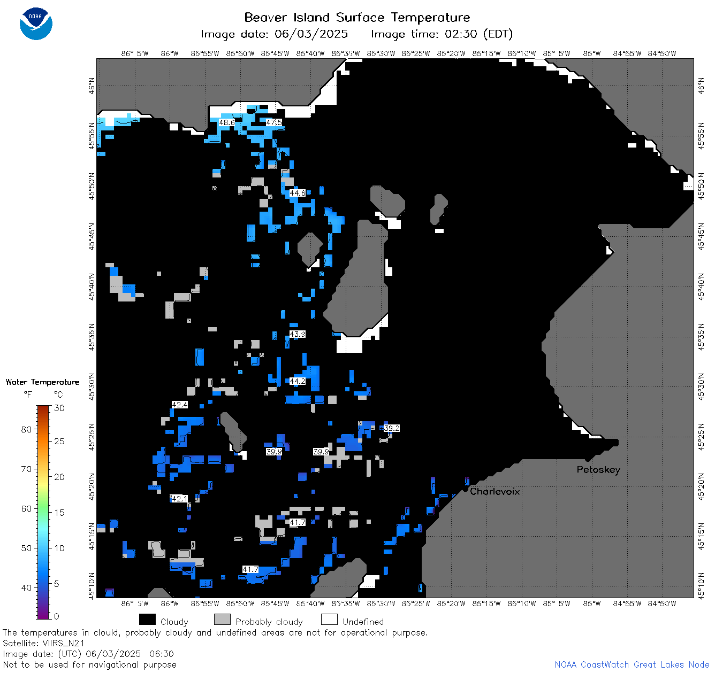
Task: Click the 39.2 temperature reading
Action: (x=392, y=428)
